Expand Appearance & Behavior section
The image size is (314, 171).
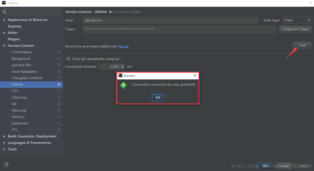(x=4, y=20)
